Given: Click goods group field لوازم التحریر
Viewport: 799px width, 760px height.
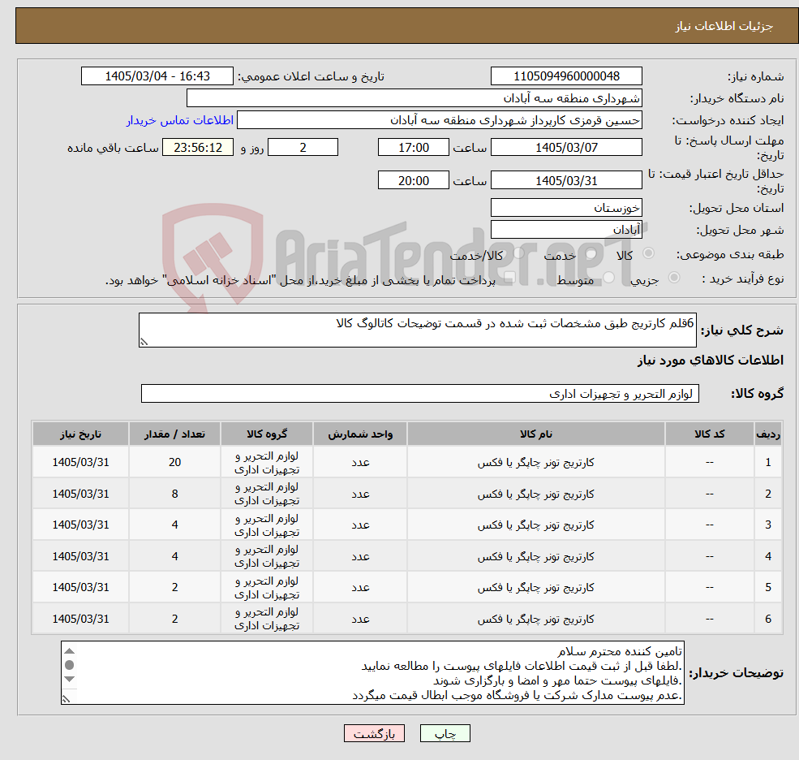Looking at the screenshot, I should click(x=420, y=394).
